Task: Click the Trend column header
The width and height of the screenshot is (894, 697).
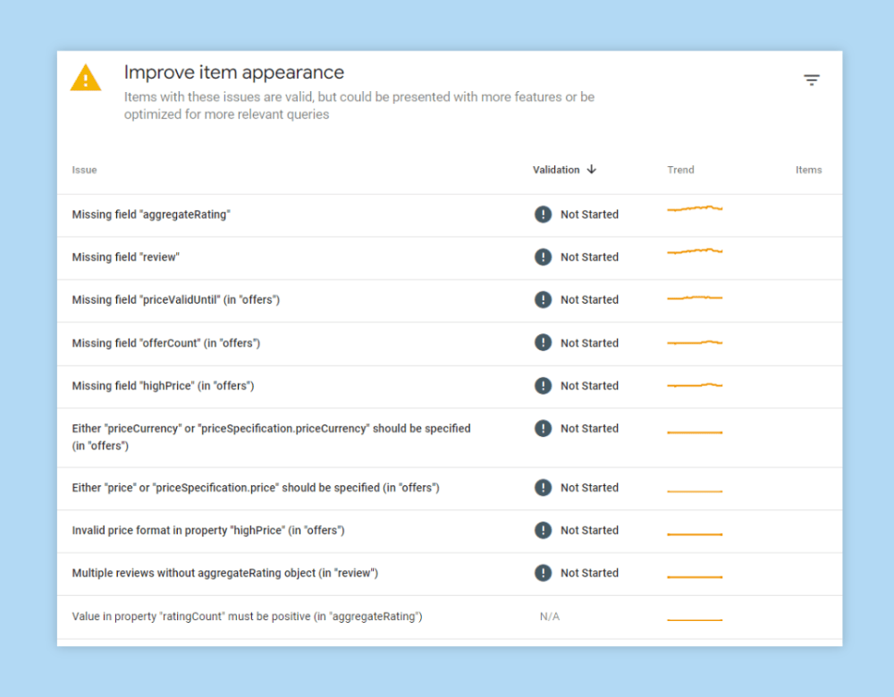Action: pyautogui.click(x=680, y=169)
